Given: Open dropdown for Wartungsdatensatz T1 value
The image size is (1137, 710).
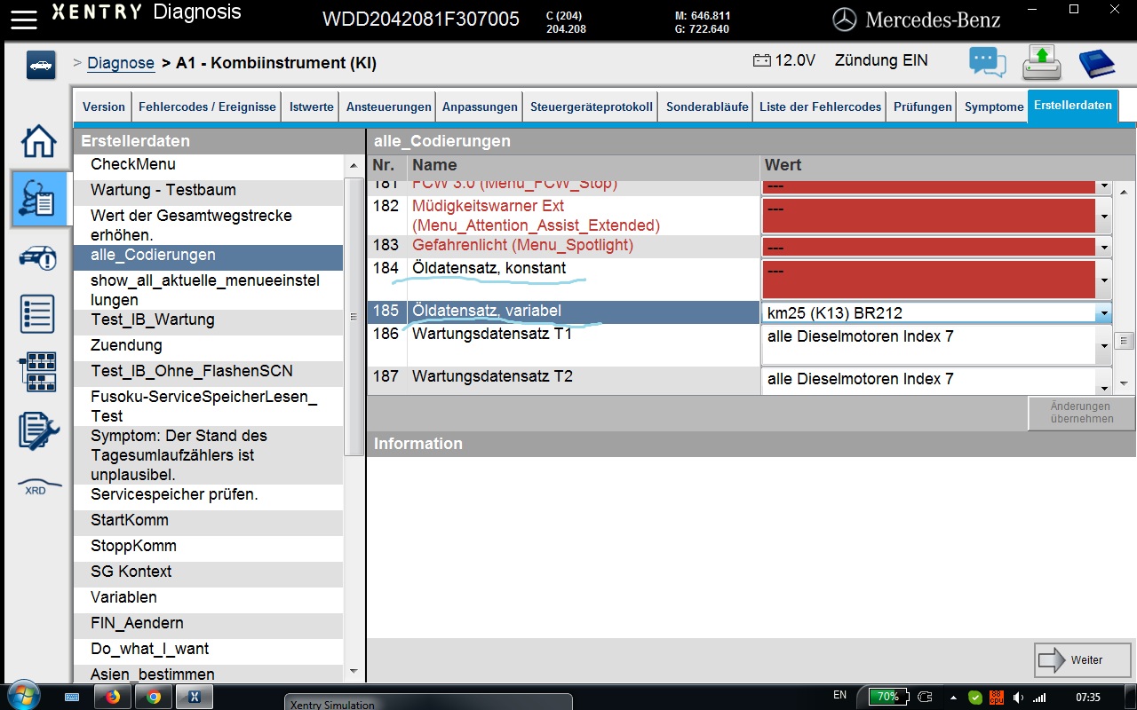Looking at the screenshot, I should point(1103,346).
